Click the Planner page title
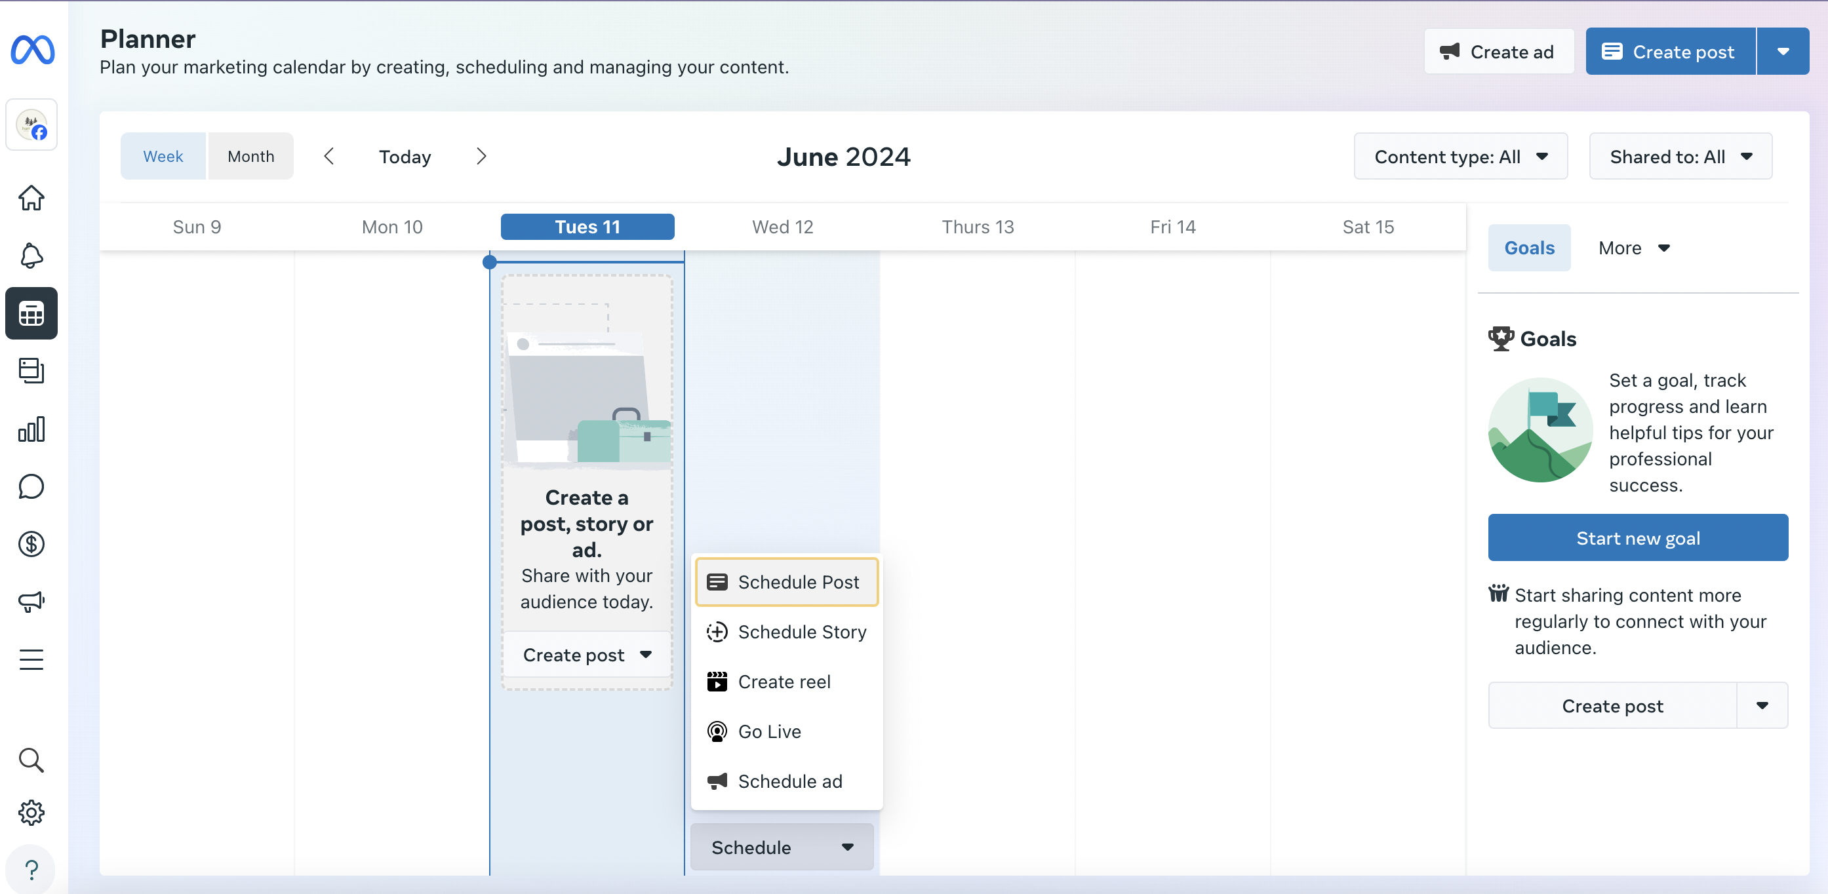This screenshot has width=1828, height=894. pos(148,39)
